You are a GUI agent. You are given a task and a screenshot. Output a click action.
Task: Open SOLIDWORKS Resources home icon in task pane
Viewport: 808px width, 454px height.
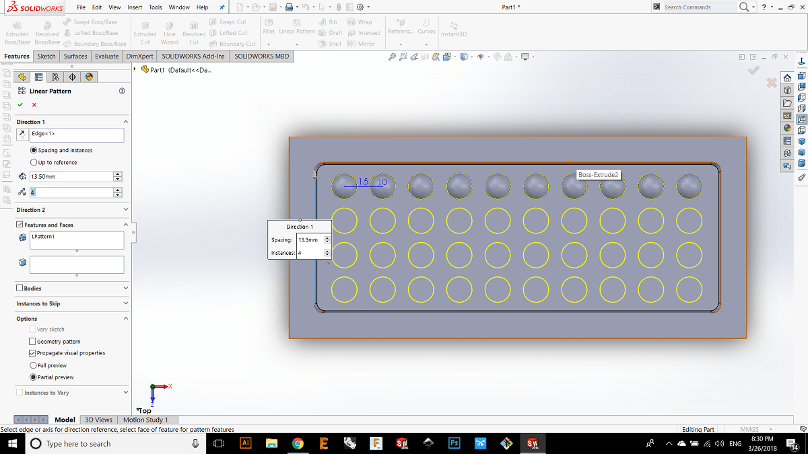[787, 78]
